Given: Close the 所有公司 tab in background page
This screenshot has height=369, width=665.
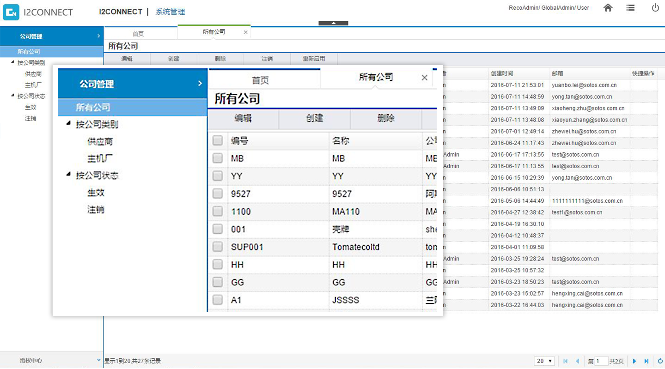Looking at the screenshot, I should (x=245, y=32).
